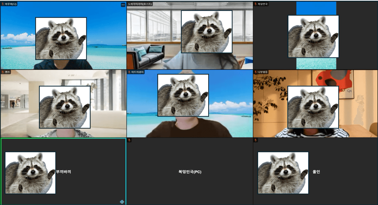The width and height of the screenshot is (378, 205).
Task: Click raccoon image on 나부명쥬 video
Action: (x=313, y=107)
